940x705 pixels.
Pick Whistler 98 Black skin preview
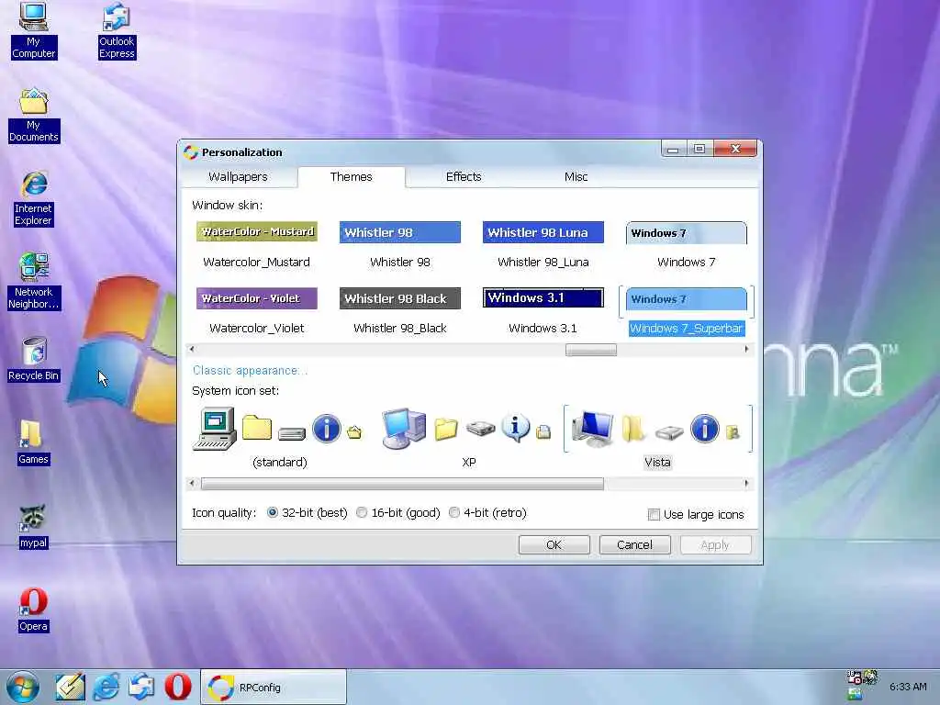[400, 298]
